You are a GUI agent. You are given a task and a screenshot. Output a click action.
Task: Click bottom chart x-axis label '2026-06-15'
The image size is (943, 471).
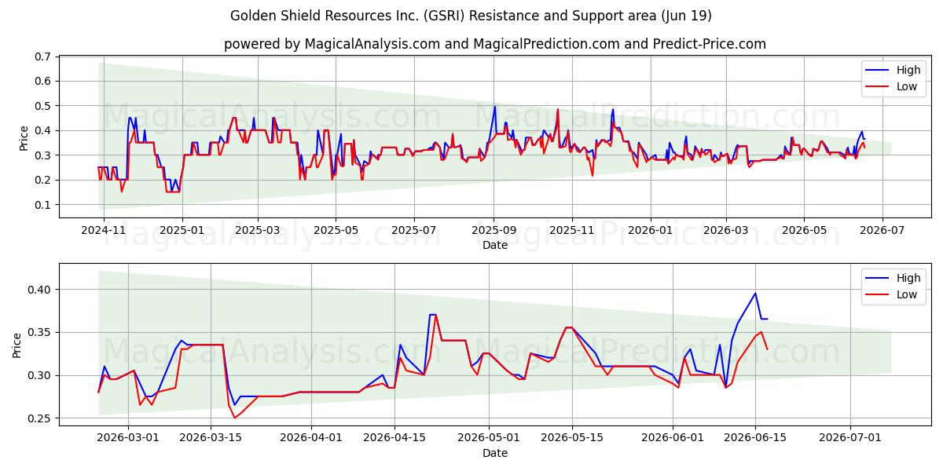(755, 438)
